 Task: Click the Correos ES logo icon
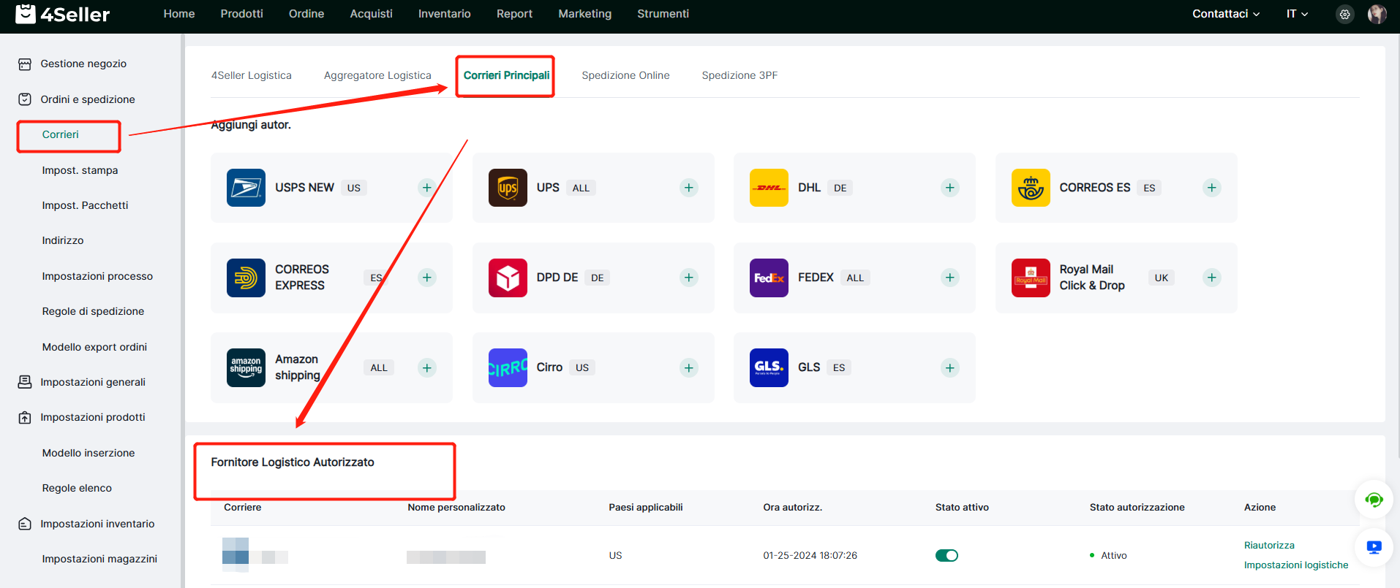(1031, 188)
